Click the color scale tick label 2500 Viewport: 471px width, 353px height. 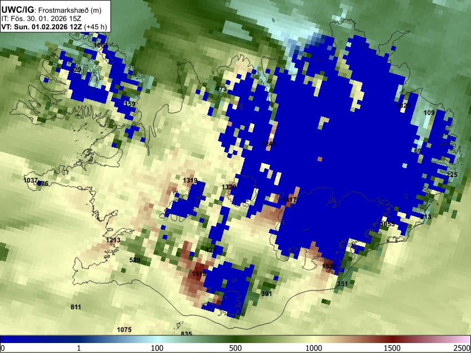[462, 348]
